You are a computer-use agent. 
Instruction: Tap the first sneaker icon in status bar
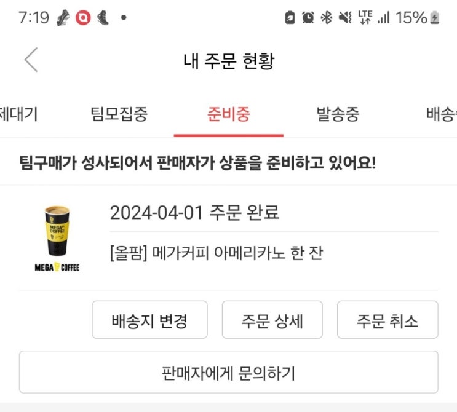63,18
